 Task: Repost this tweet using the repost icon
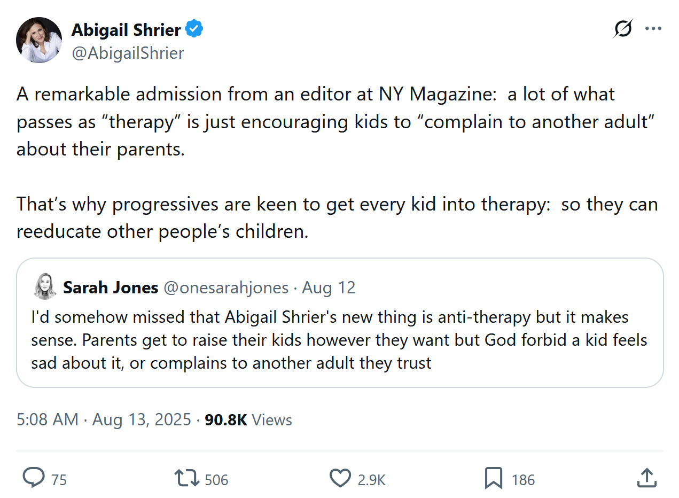(x=187, y=478)
